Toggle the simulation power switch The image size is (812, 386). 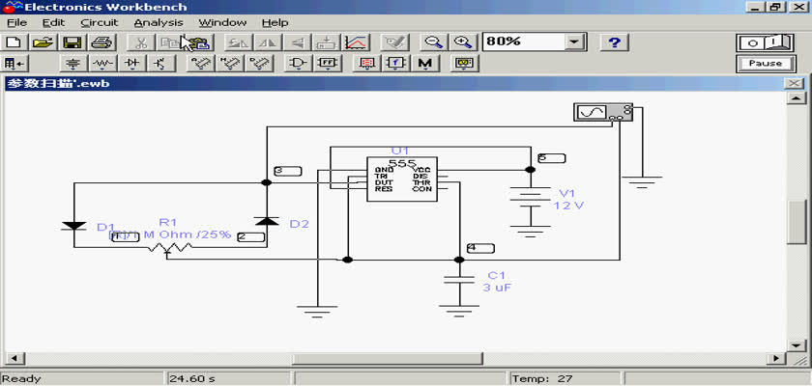click(x=766, y=42)
